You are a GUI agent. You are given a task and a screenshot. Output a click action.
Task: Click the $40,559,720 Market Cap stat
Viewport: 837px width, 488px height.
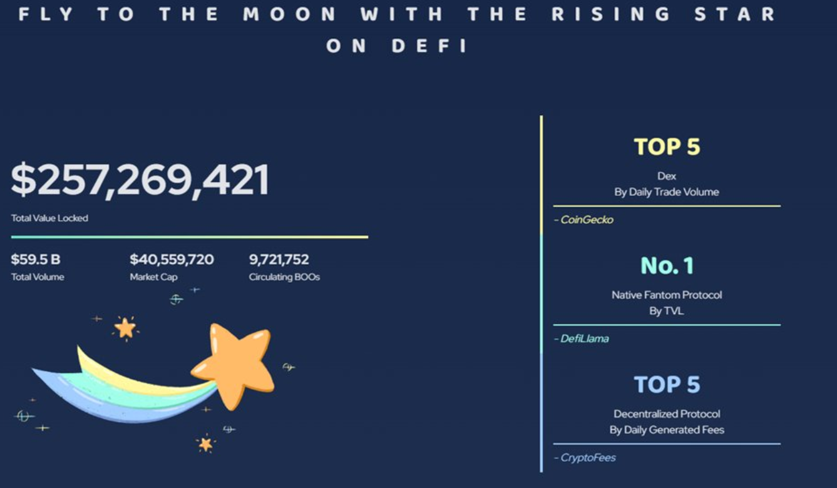[x=172, y=260]
